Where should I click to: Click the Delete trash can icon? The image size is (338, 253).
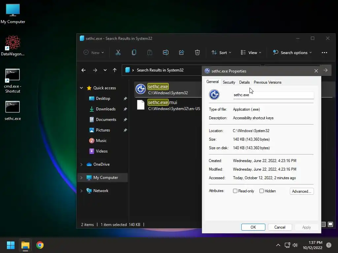[197, 52]
